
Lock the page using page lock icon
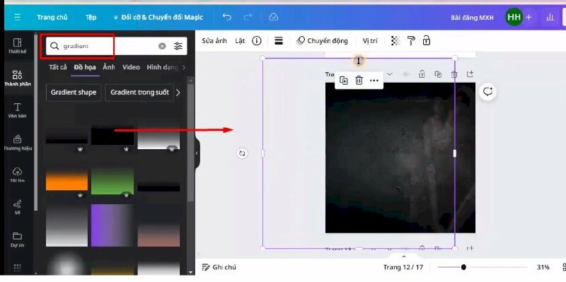(422, 74)
